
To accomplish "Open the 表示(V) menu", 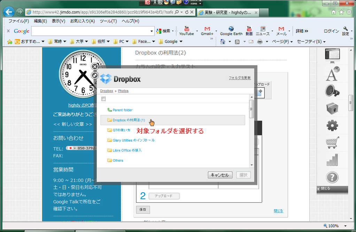I will point(59,21).
